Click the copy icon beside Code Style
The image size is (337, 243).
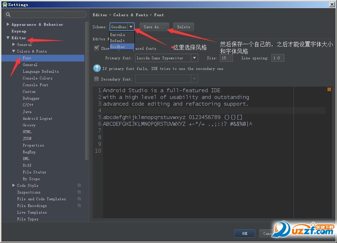[79, 185]
